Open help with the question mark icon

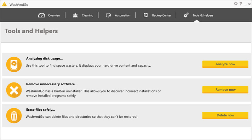(241, 4)
